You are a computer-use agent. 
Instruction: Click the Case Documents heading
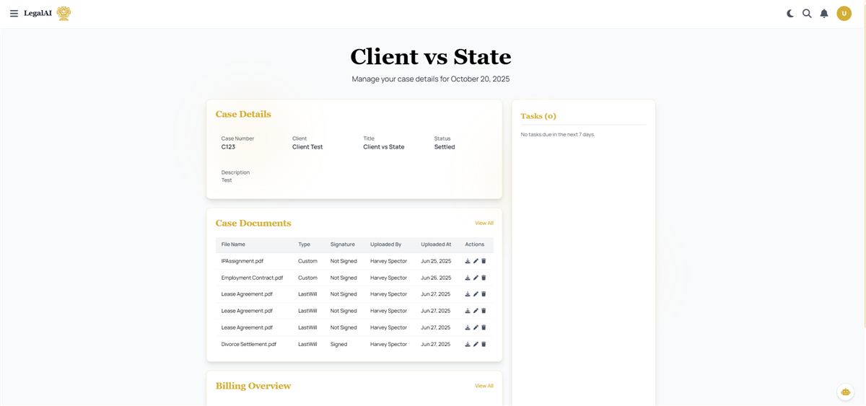[253, 223]
